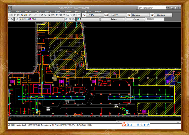
Task: Click the Block Editor icon
Action: (x=25, y=15)
